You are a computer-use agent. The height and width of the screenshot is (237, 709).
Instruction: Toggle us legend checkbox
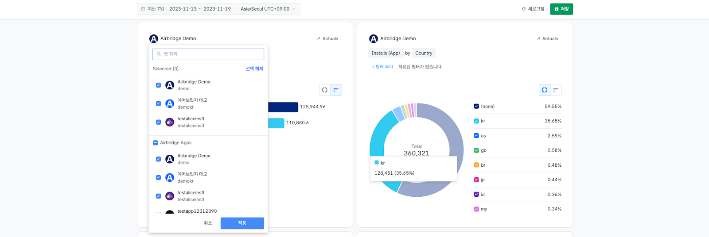[476, 136]
